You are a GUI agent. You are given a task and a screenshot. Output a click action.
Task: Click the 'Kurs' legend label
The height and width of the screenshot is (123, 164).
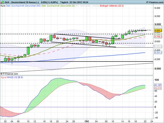pyautogui.click(x=3, y=6)
